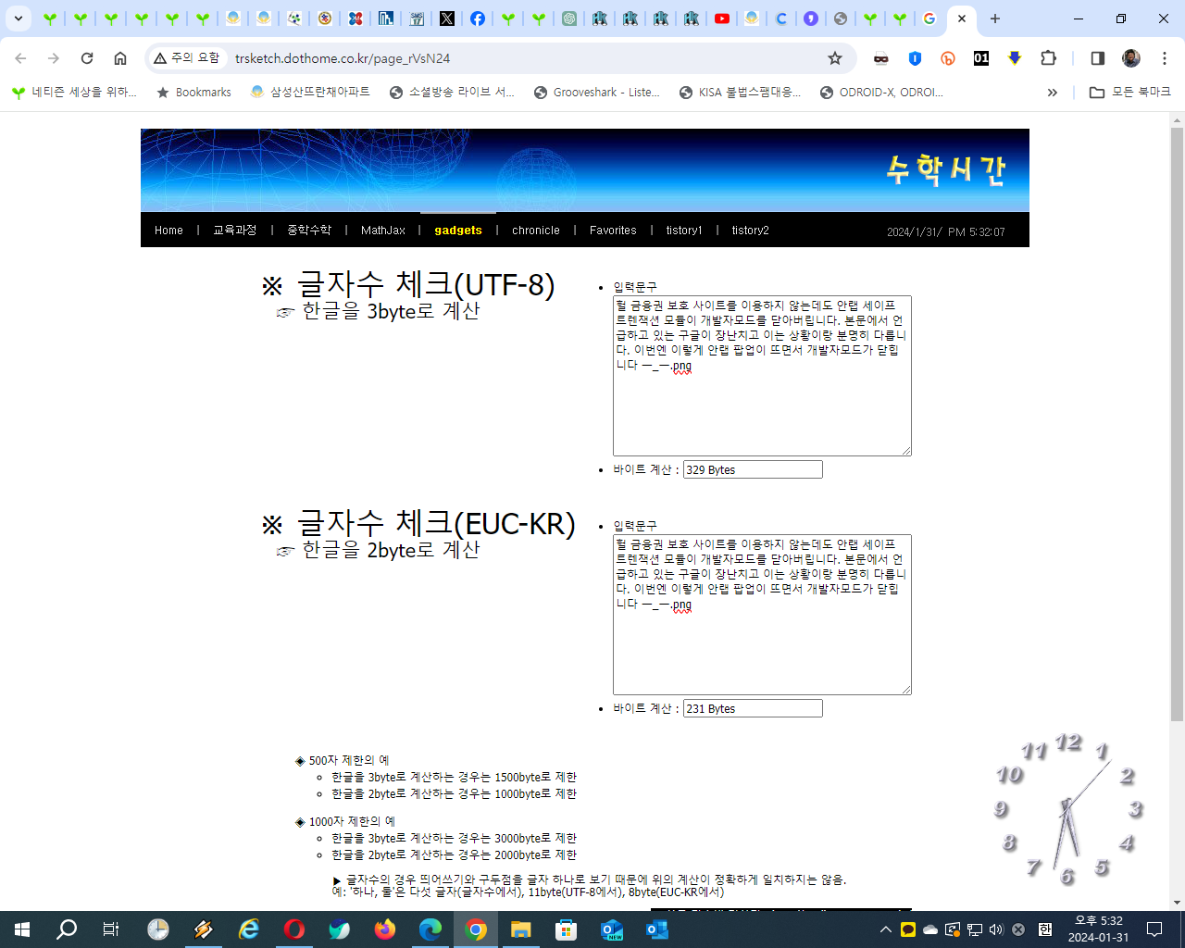
Task: Go to the Home menu item
Action: (168, 231)
